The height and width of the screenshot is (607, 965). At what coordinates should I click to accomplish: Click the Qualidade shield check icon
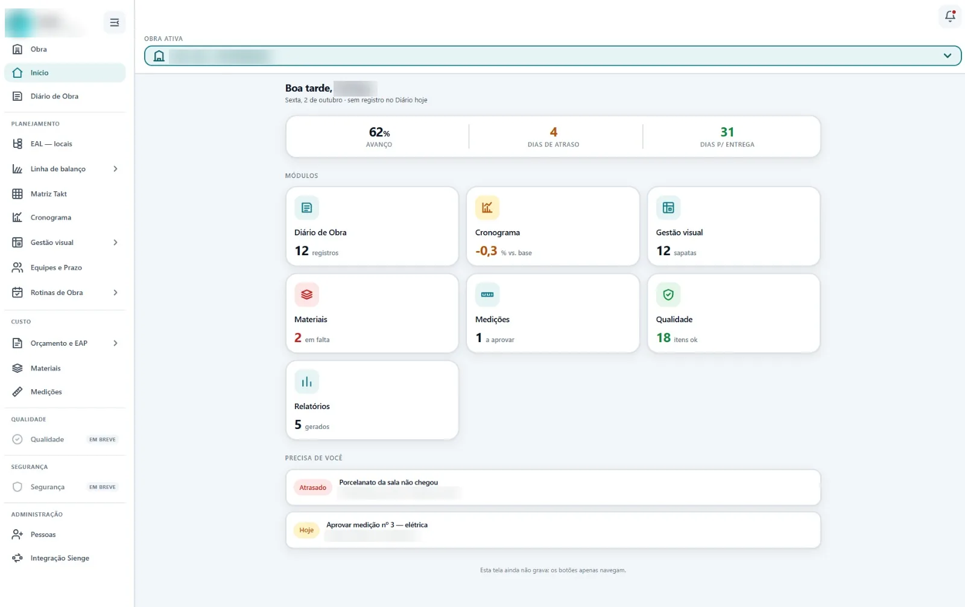coord(668,294)
